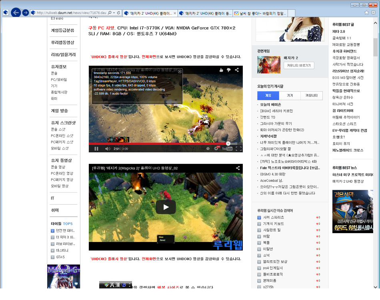Open the IME help question mark icon
This screenshot has width=380, height=300.
124,285
